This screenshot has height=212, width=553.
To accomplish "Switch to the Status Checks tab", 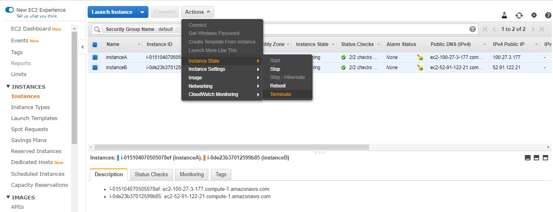I will [151, 174].
